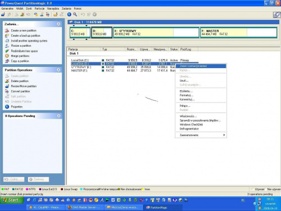This screenshot has height=211, width=281.
Task: Click the Properties link
Action: pyautogui.click(x=17, y=106)
